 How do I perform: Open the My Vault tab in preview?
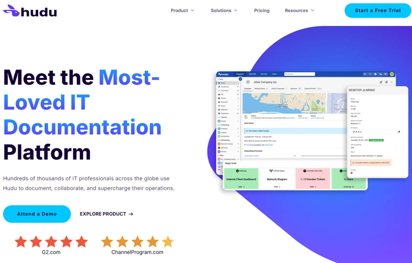264,74
